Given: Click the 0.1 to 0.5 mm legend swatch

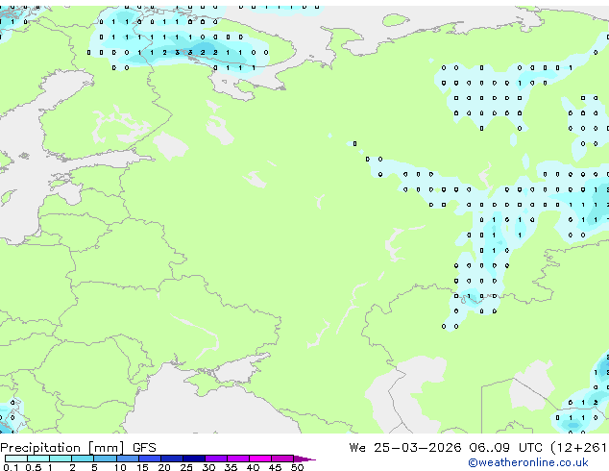Looking at the screenshot, I should [16, 459].
